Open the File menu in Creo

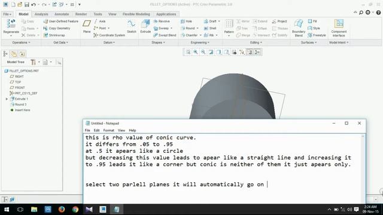7,14
